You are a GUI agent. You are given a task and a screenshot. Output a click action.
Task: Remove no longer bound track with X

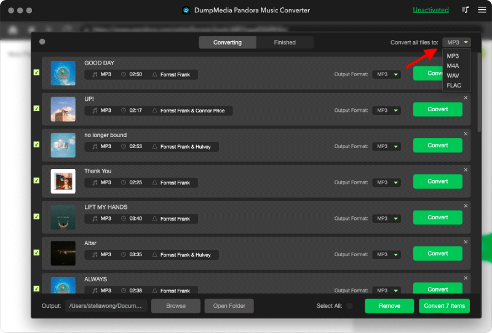(x=466, y=134)
